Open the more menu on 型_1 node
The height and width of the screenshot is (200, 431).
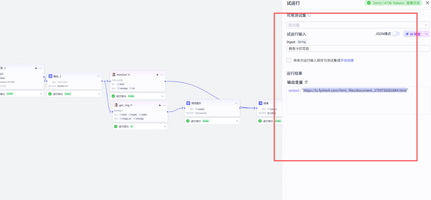click(x=41, y=68)
